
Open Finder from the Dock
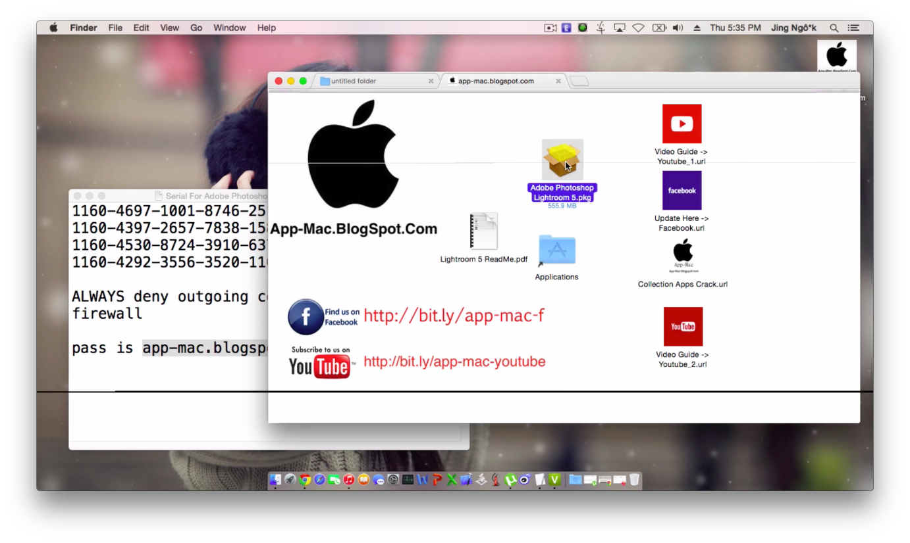point(275,480)
